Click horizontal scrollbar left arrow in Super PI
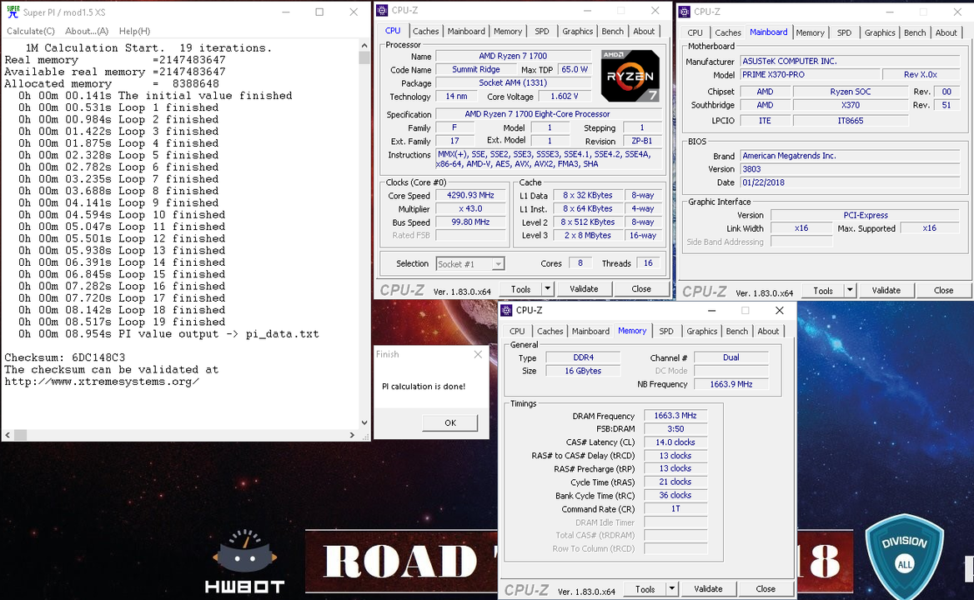The image size is (974, 600). [x=8, y=435]
